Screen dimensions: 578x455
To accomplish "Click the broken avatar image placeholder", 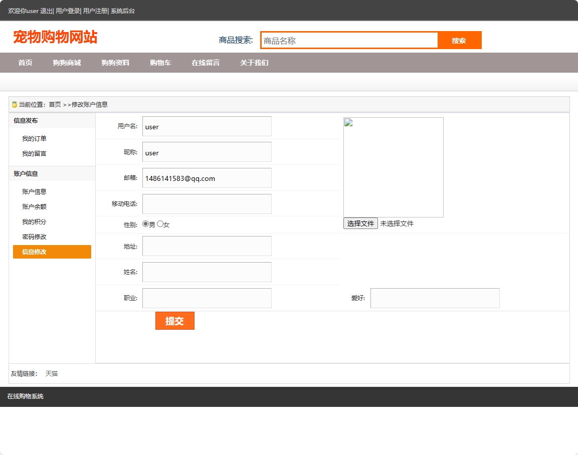I will point(393,167).
